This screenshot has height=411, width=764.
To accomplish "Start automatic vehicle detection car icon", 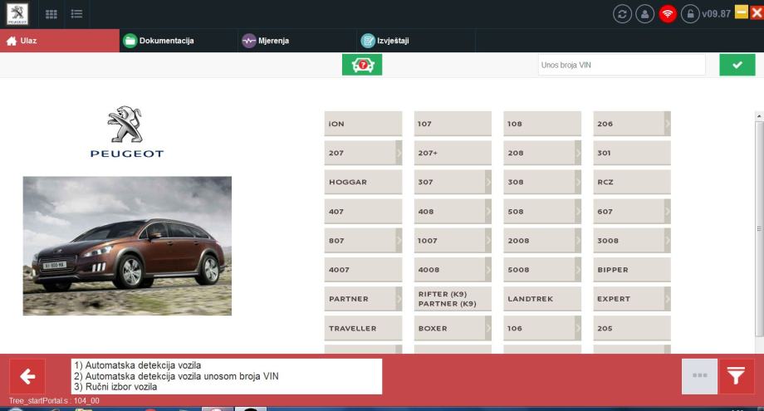I will (362, 65).
